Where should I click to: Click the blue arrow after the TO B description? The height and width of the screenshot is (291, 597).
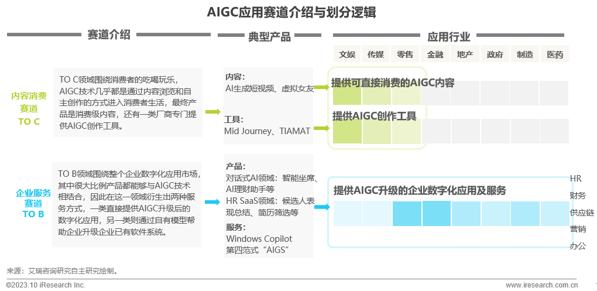click(212, 202)
